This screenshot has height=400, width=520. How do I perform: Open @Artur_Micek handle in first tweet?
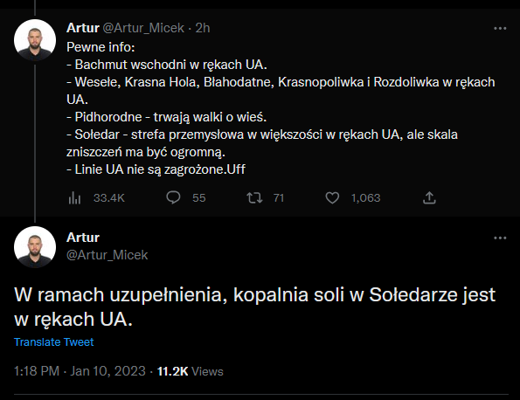pyautogui.click(x=143, y=28)
